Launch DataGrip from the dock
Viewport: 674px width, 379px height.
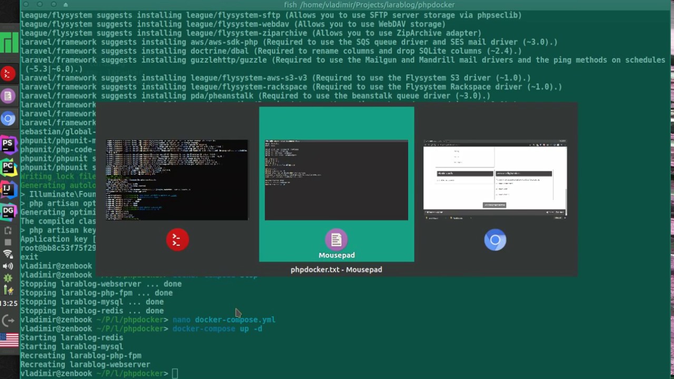8,212
